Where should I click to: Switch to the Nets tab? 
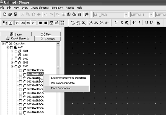46,34
